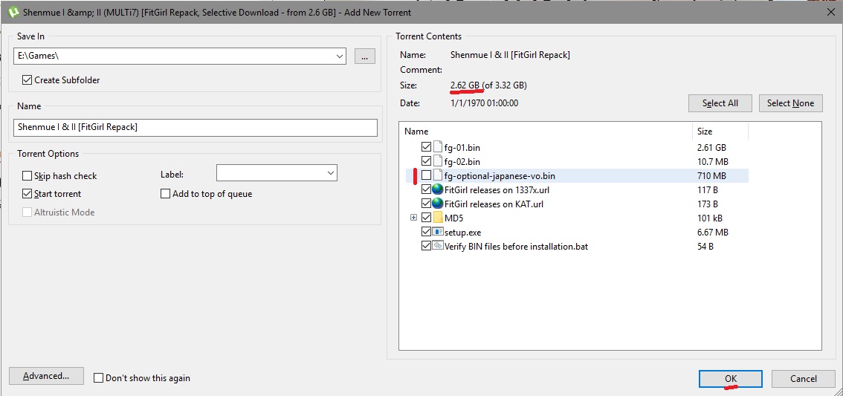The image size is (843, 396).
Task: Click globe icon for KAT.url
Action: [437, 204]
